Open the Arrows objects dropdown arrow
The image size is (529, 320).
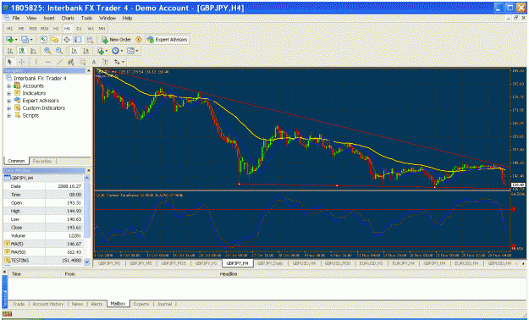(x=123, y=62)
